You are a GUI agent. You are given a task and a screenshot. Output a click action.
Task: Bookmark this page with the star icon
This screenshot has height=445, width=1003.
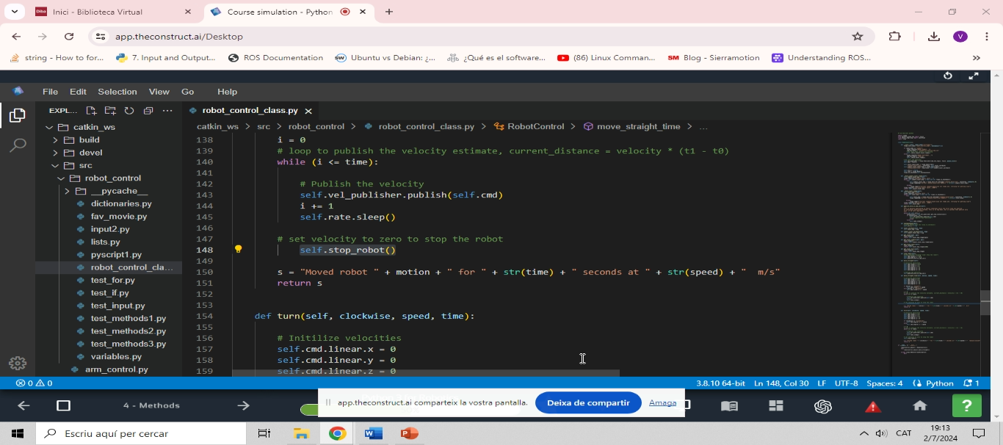(858, 37)
